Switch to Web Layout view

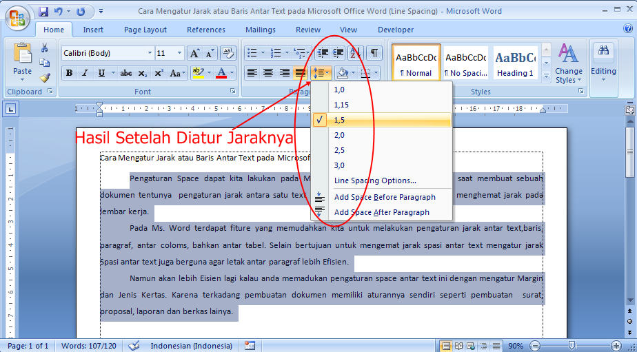tap(471, 346)
